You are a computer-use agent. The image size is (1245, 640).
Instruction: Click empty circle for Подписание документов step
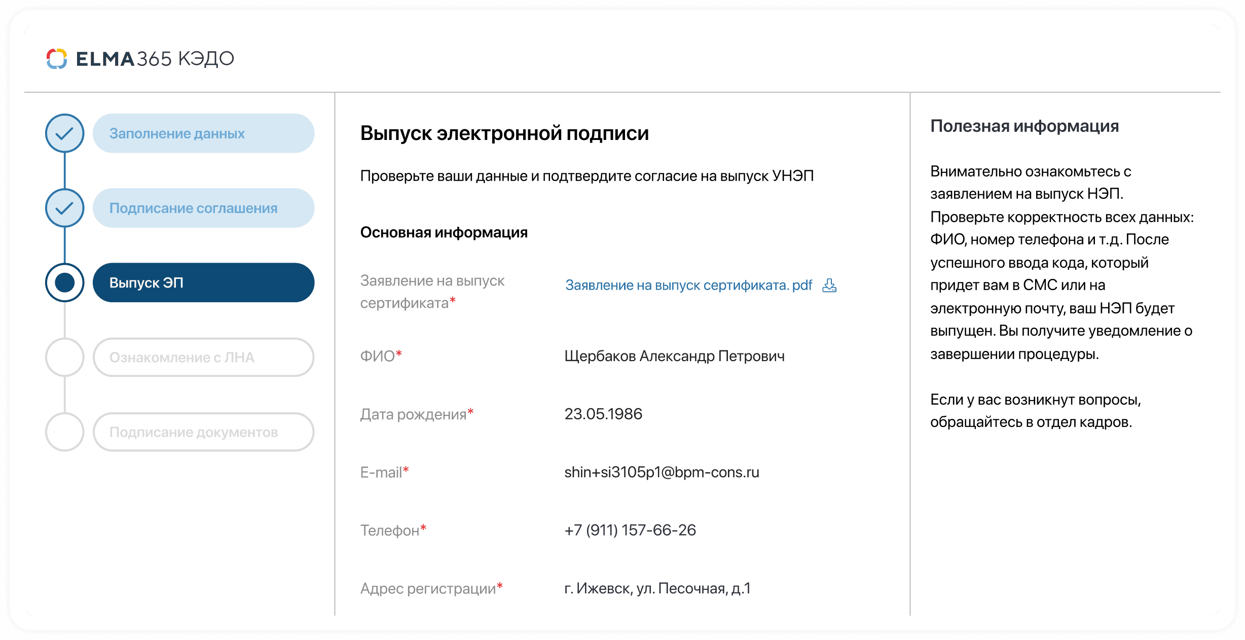[65, 432]
